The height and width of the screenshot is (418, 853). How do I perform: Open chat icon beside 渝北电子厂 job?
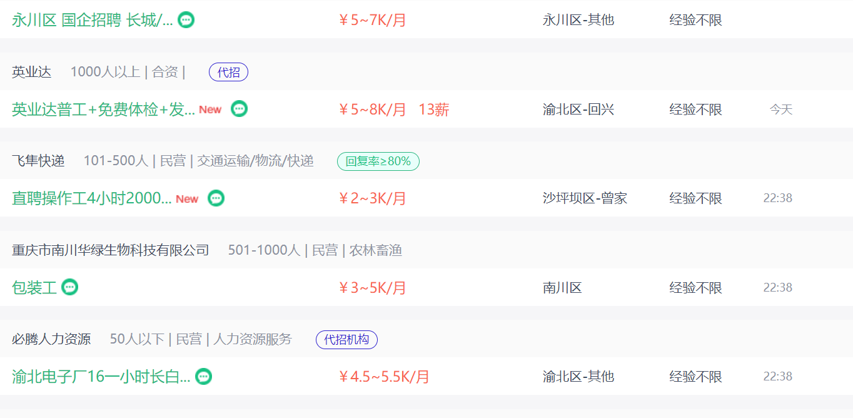pyautogui.click(x=203, y=377)
